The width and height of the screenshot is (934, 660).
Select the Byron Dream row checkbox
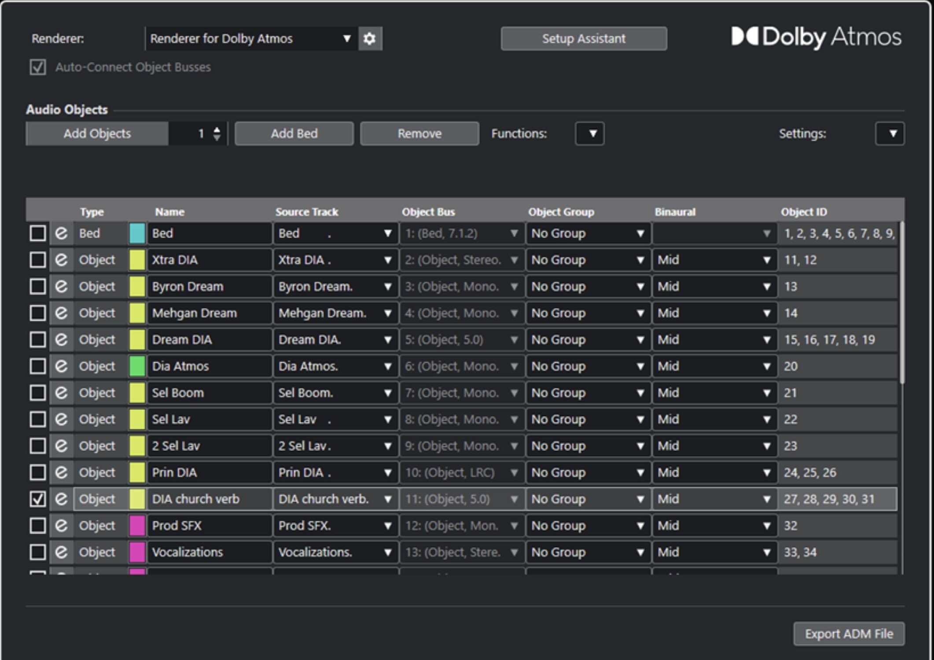coord(38,286)
